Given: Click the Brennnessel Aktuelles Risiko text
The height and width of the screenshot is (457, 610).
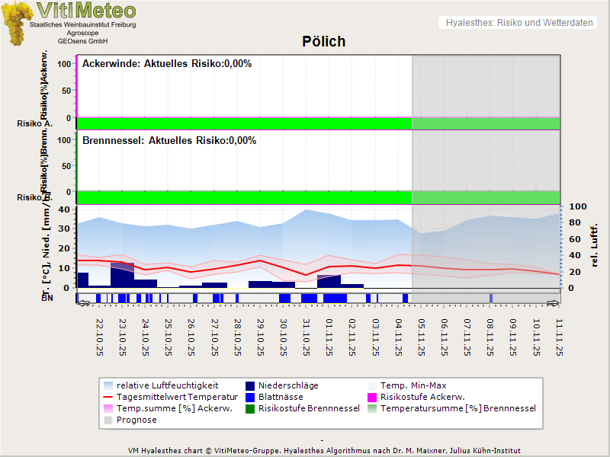Looking at the screenshot, I should coord(169,141).
